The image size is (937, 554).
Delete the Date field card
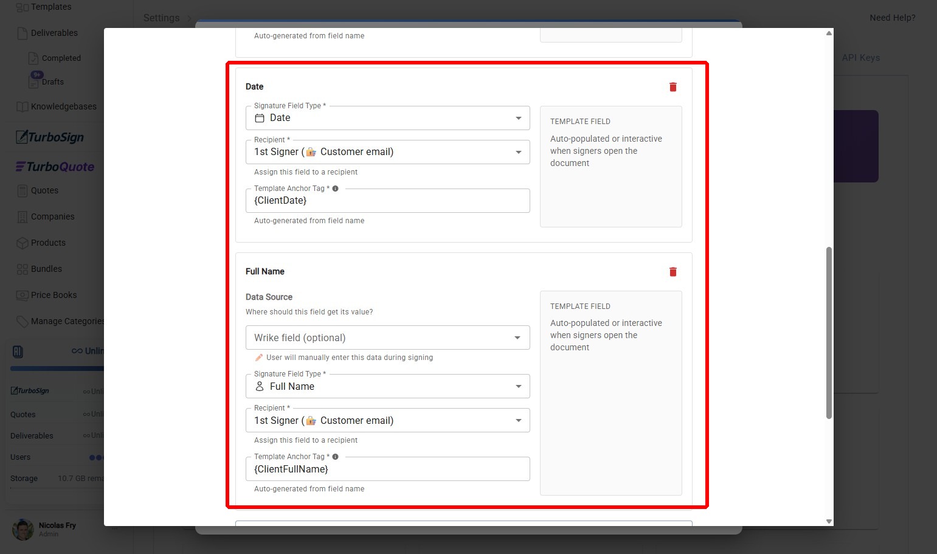672,87
